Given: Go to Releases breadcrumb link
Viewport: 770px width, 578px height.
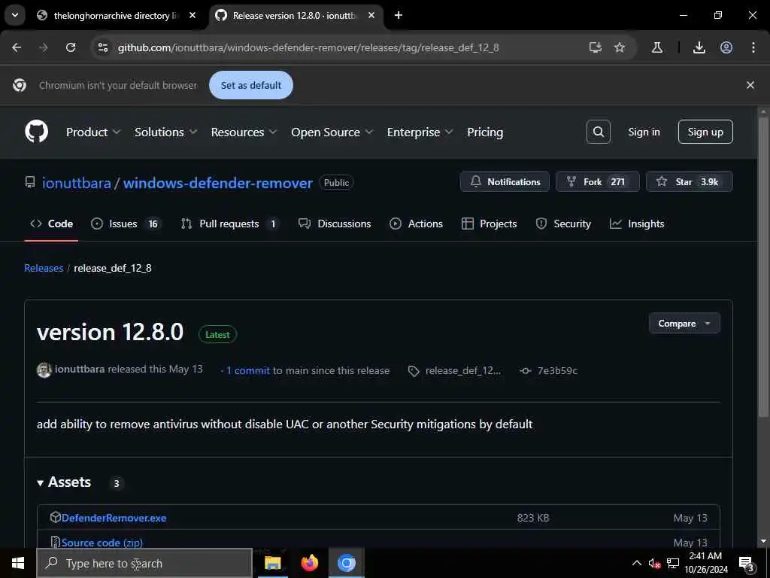Looking at the screenshot, I should click(x=44, y=268).
